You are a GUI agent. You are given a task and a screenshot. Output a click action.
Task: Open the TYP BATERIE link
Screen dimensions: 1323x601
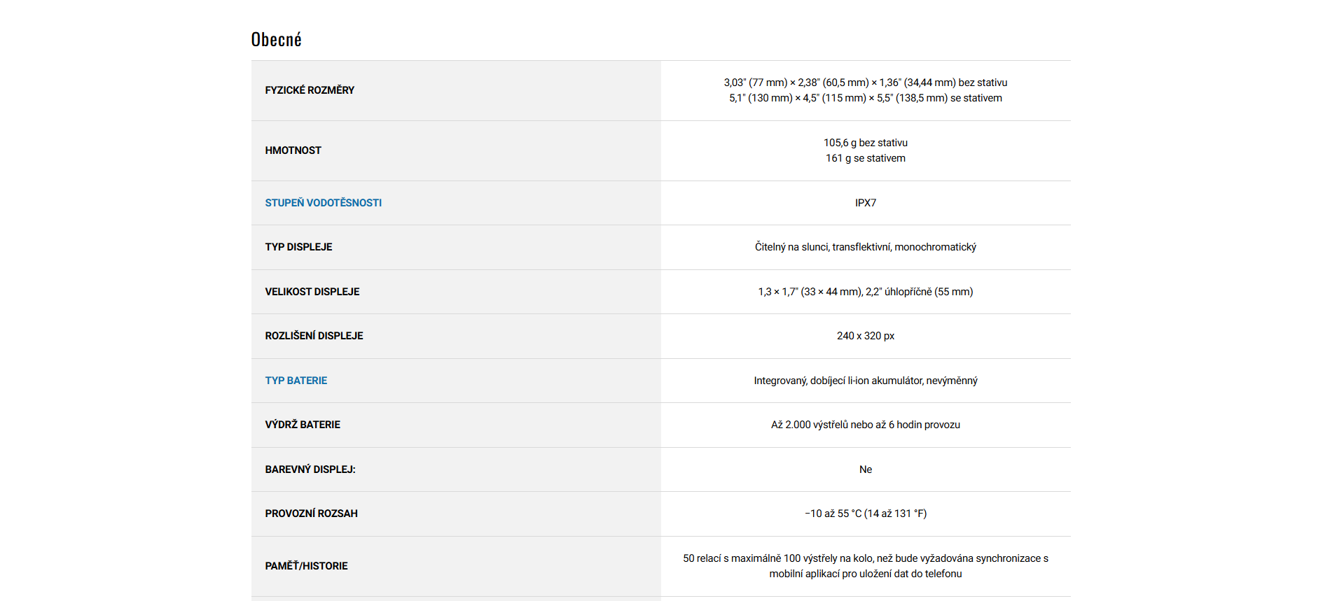[x=296, y=381]
